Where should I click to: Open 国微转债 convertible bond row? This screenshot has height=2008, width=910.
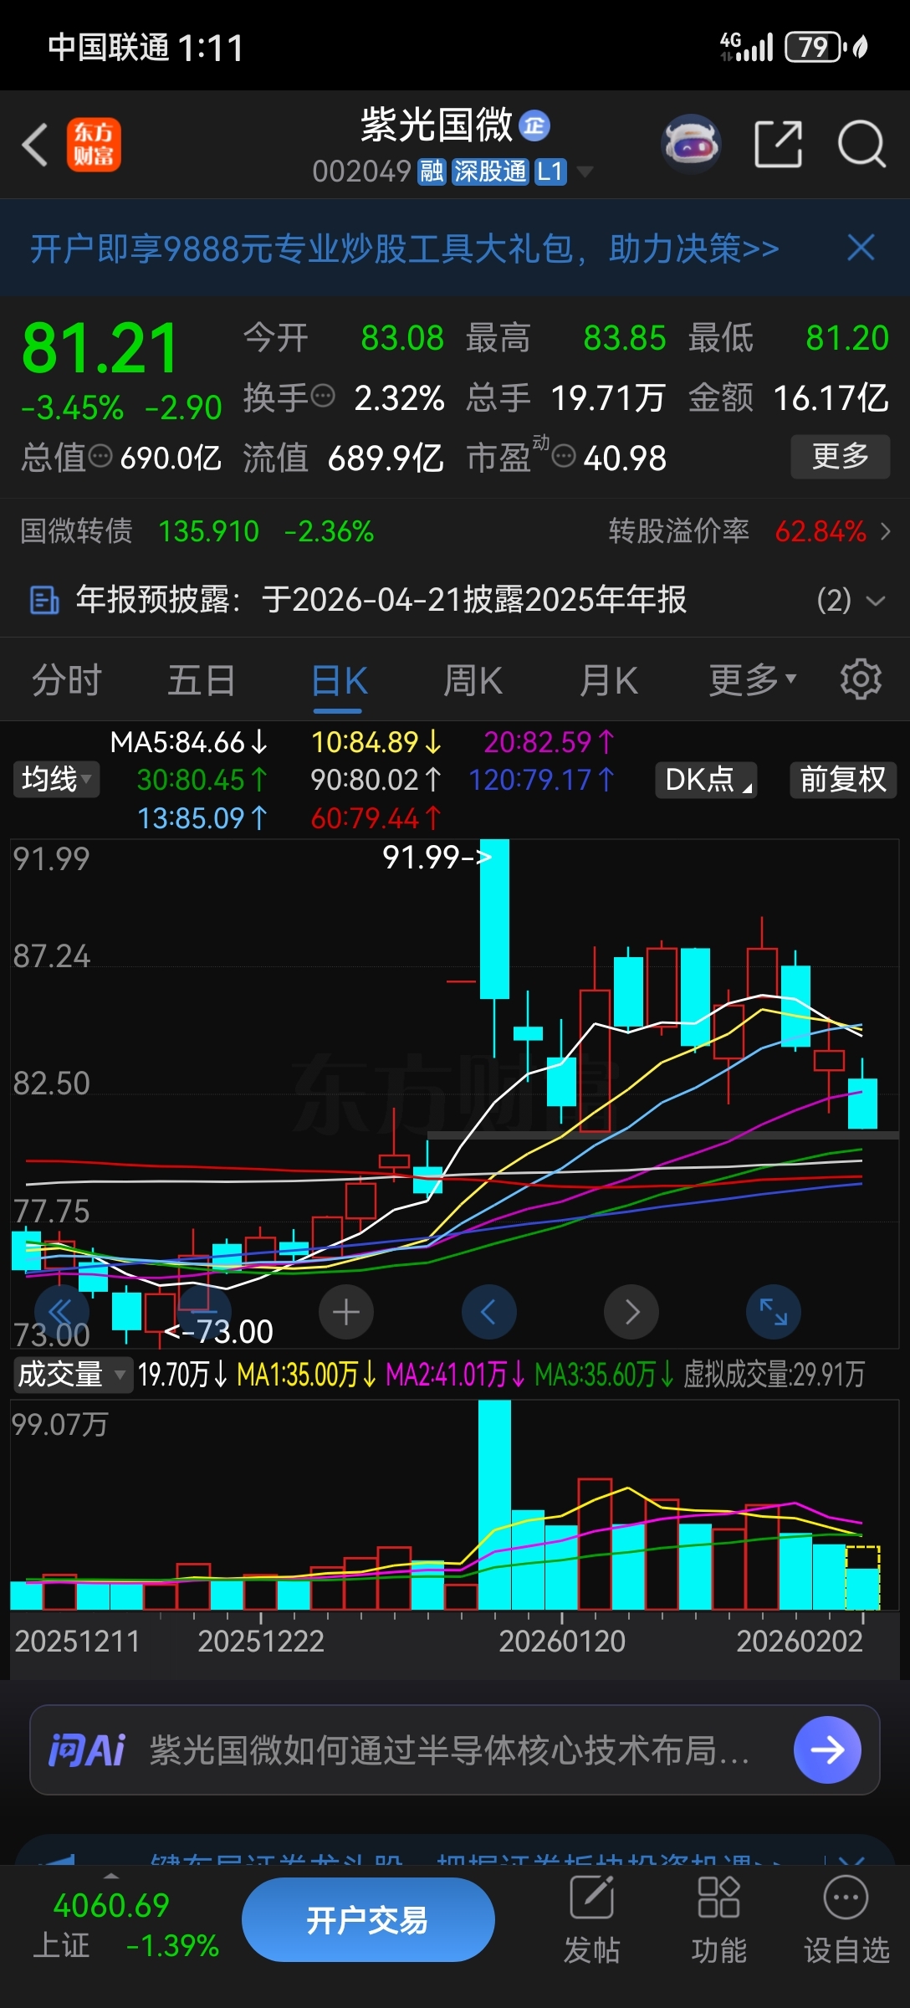(197, 531)
